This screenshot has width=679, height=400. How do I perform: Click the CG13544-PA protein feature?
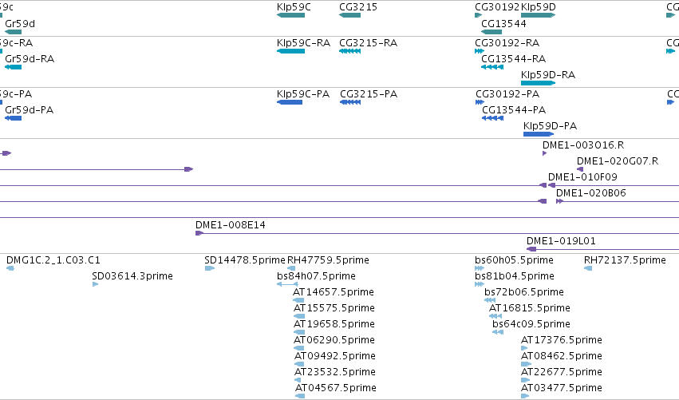(493, 118)
